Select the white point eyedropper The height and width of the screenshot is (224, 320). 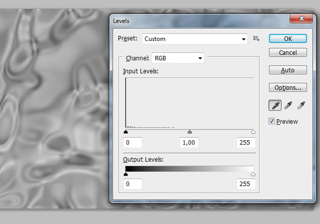301,105
